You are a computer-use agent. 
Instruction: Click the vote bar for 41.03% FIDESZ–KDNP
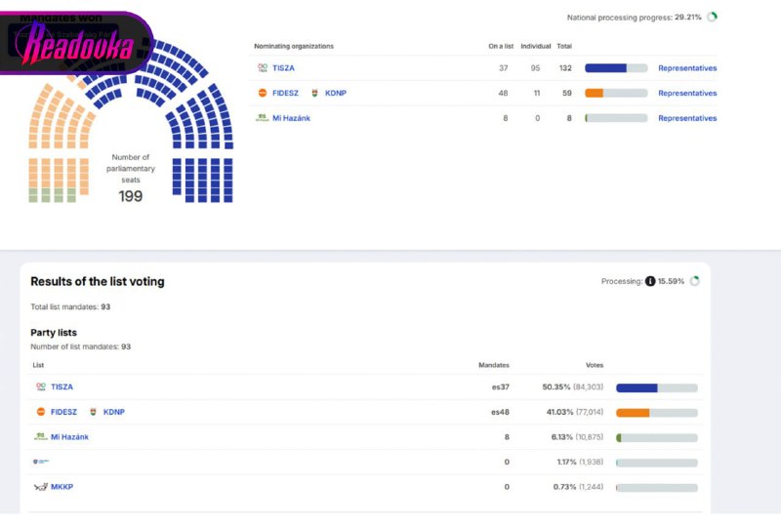pyautogui.click(x=656, y=413)
